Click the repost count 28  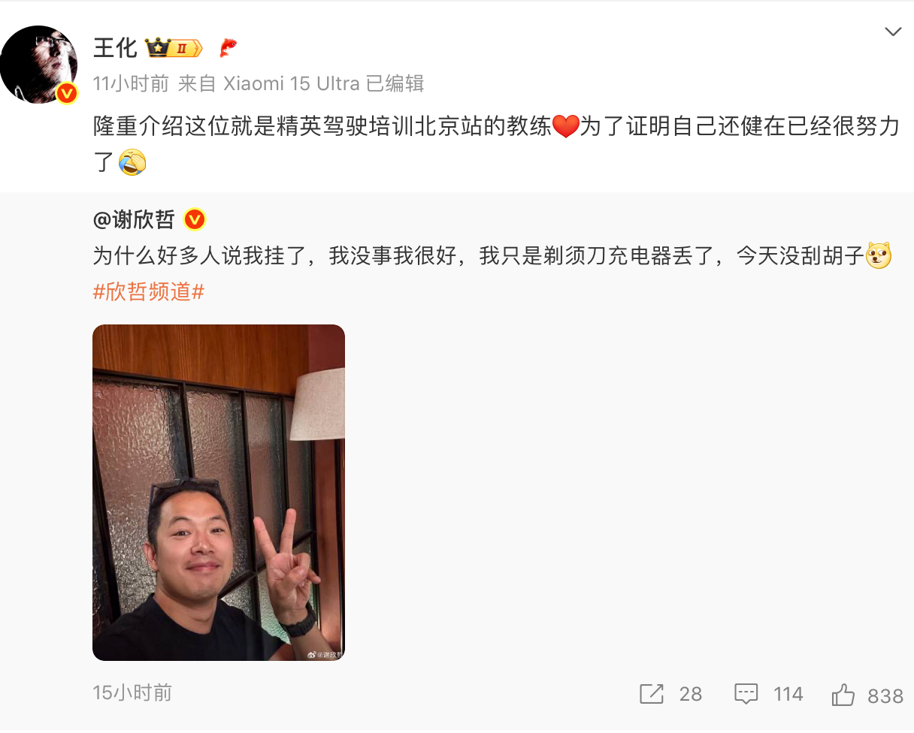pyautogui.click(x=690, y=694)
